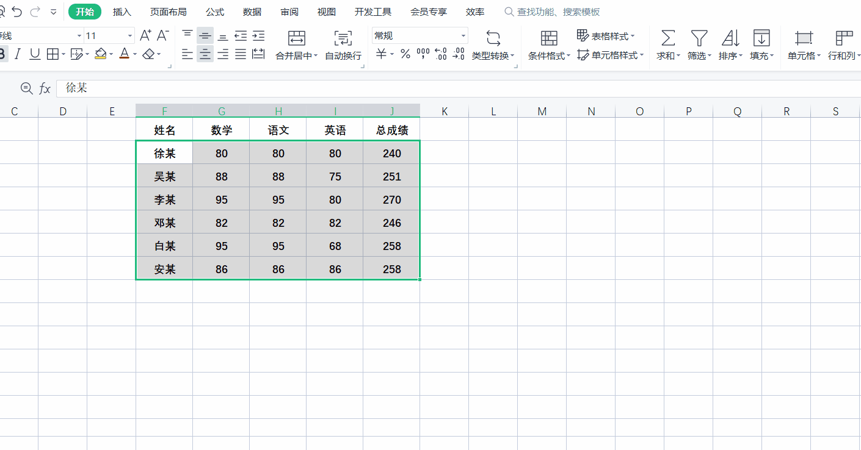The width and height of the screenshot is (861, 450).
Task: Increase indent in cell
Action: click(258, 35)
